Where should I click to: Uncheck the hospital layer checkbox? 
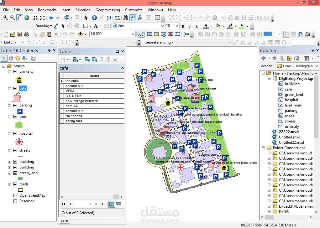15,133
